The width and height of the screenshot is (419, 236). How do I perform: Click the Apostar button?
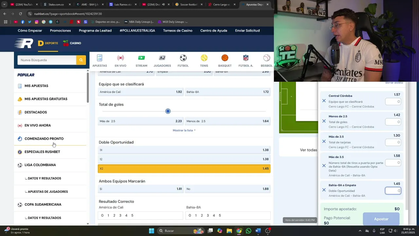pos(381,219)
